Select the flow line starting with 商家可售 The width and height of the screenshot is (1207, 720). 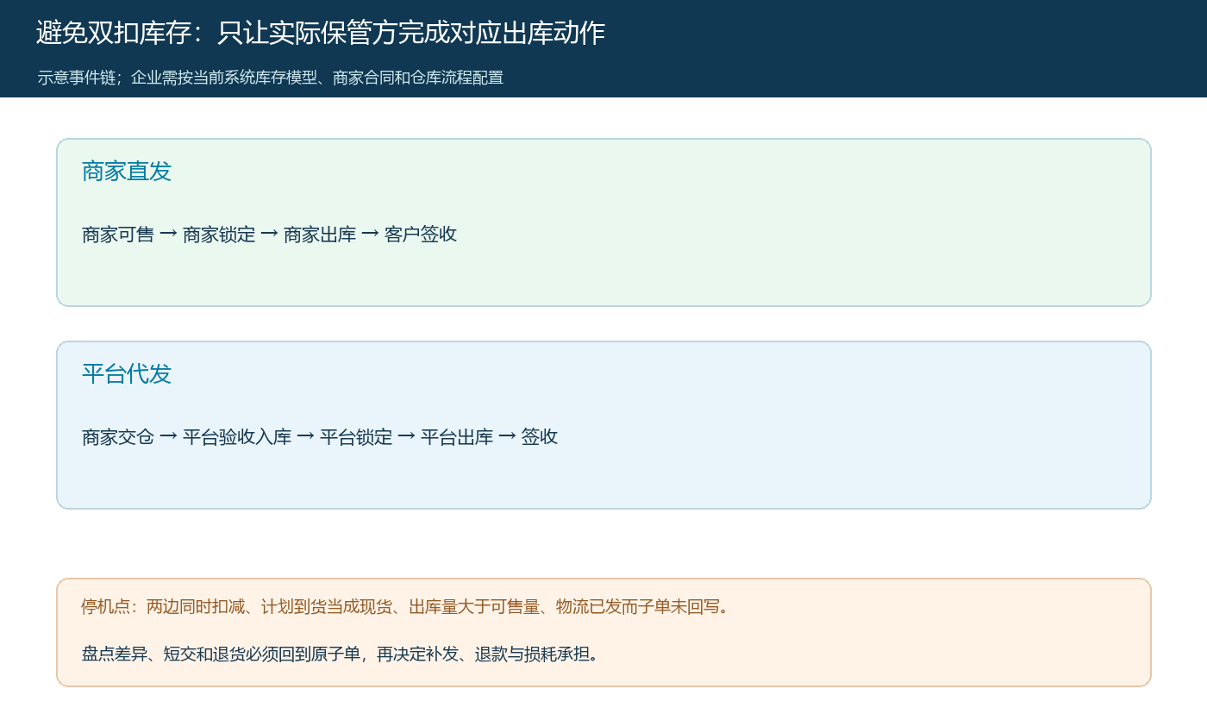270,234
